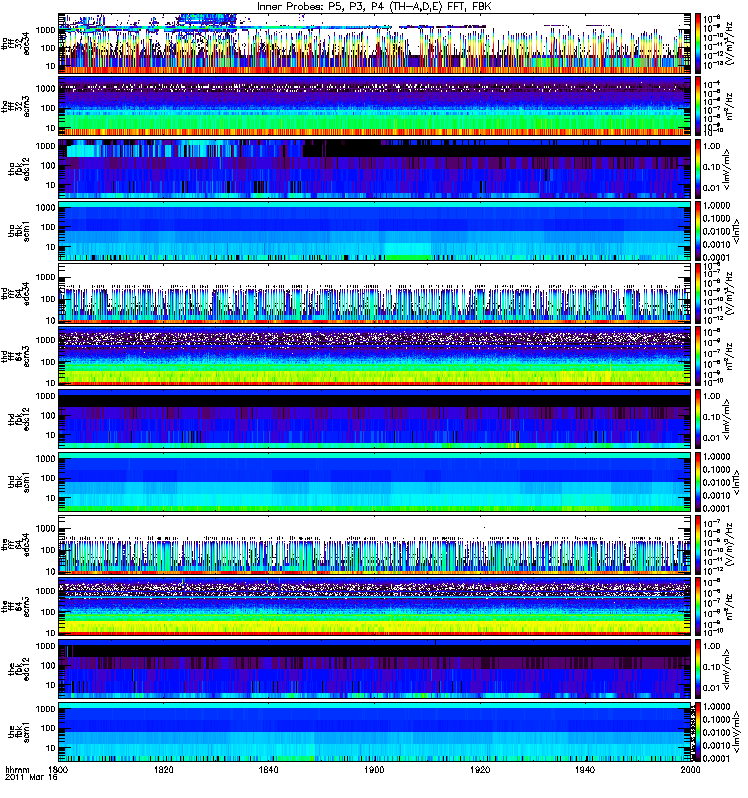
Task: Click the first panel's red-to-purple color bar
Action: tap(697, 43)
